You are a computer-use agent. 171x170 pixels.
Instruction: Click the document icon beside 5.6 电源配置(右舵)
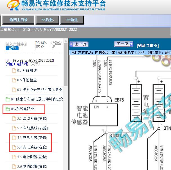[x=14, y=167]
